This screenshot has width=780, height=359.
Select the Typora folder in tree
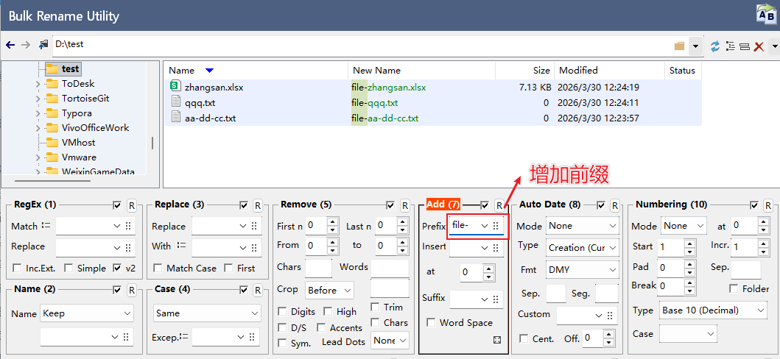(76, 113)
